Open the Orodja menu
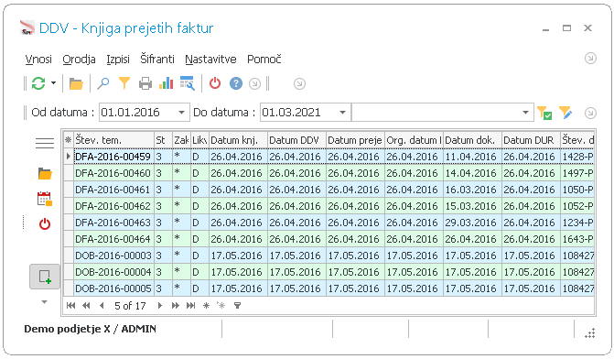614x359 pixels. 79,60
